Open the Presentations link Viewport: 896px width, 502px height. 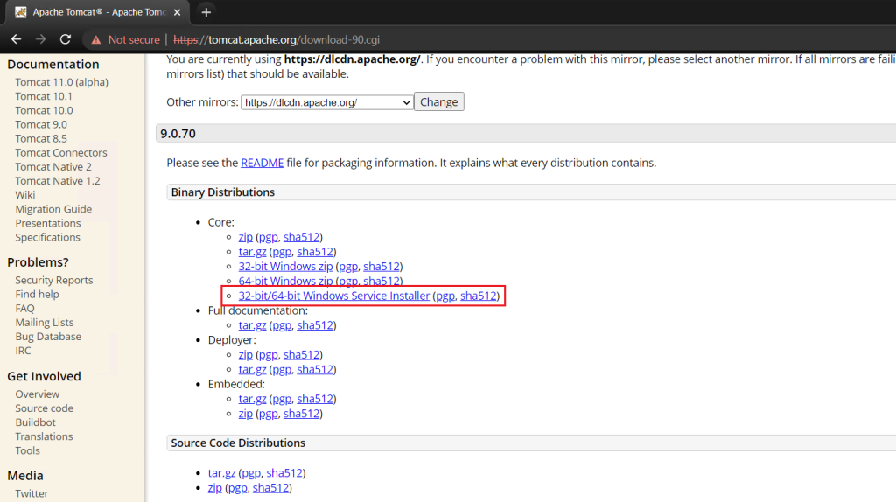coord(48,223)
